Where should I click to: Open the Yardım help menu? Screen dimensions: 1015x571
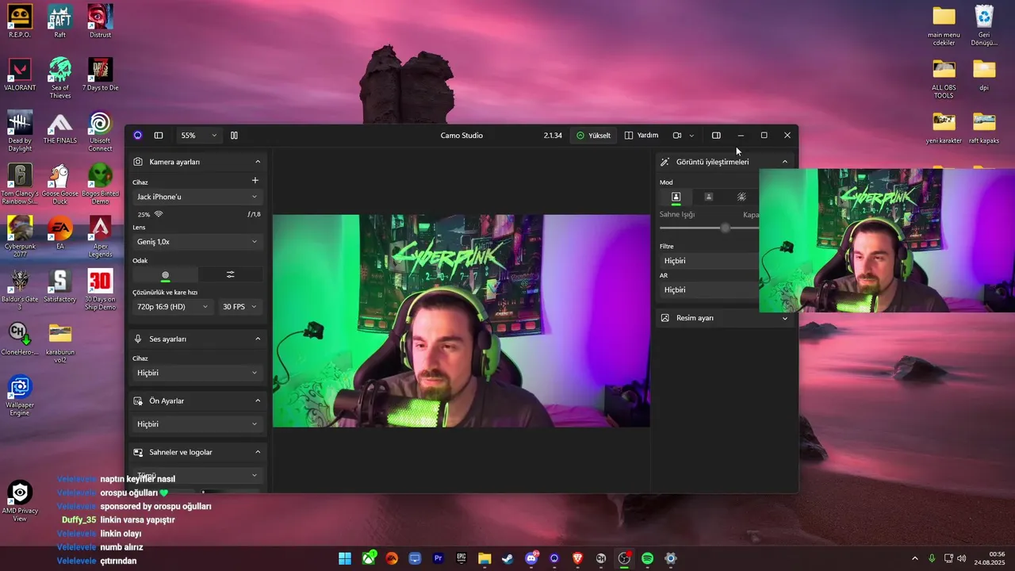point(642,136)
